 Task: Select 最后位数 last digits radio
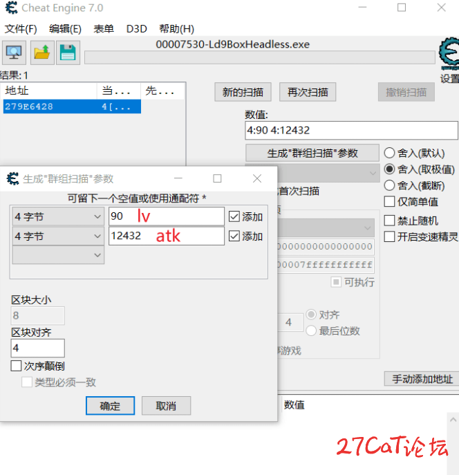coord(311,330)
